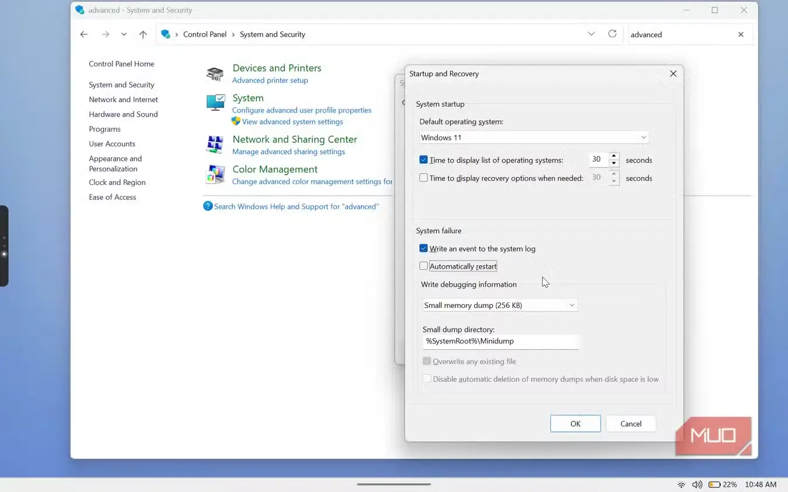788x492 pixels.
Task: Go up one level with up arrow
Action: coord(143,34)
